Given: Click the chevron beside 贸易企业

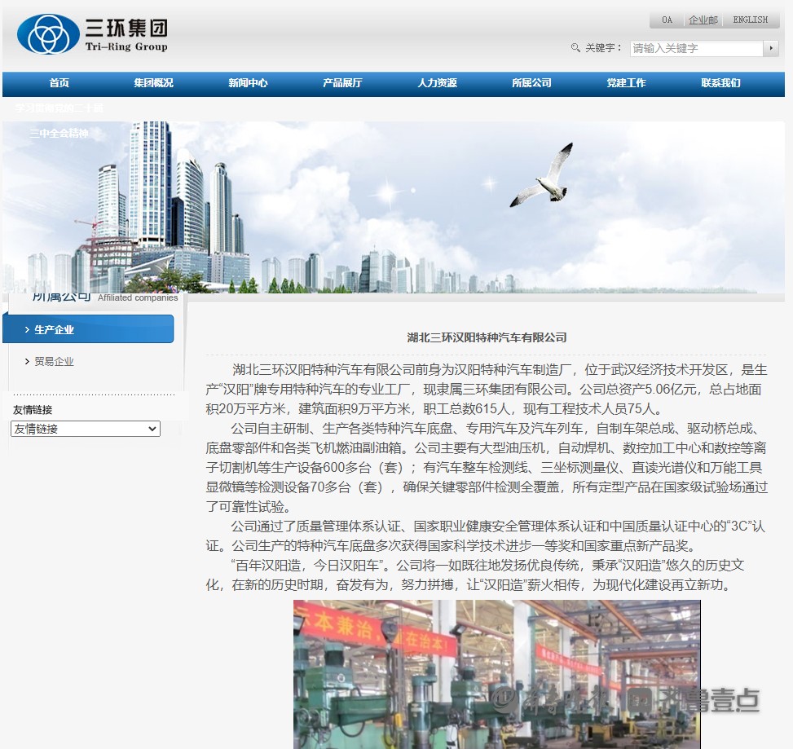Looking at the screenshot, I should click(x=28, y=362).
